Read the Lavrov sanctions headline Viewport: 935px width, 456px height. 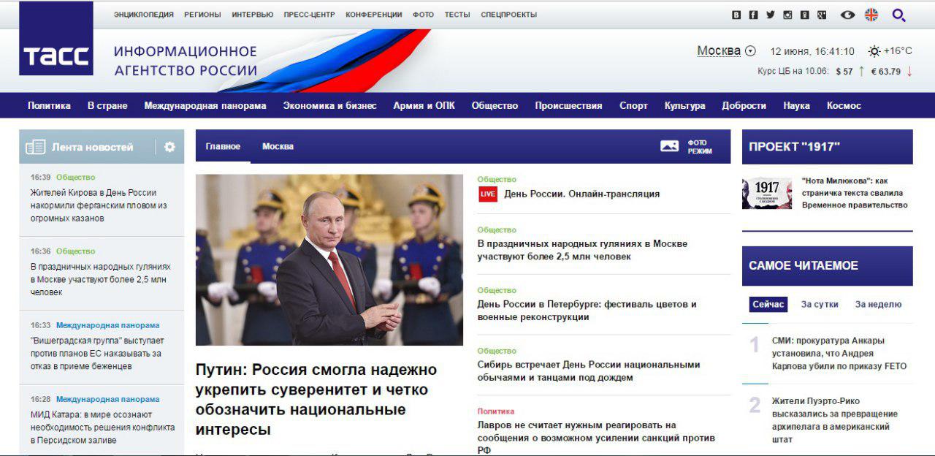pyautogui.click(x=596, y=438)
